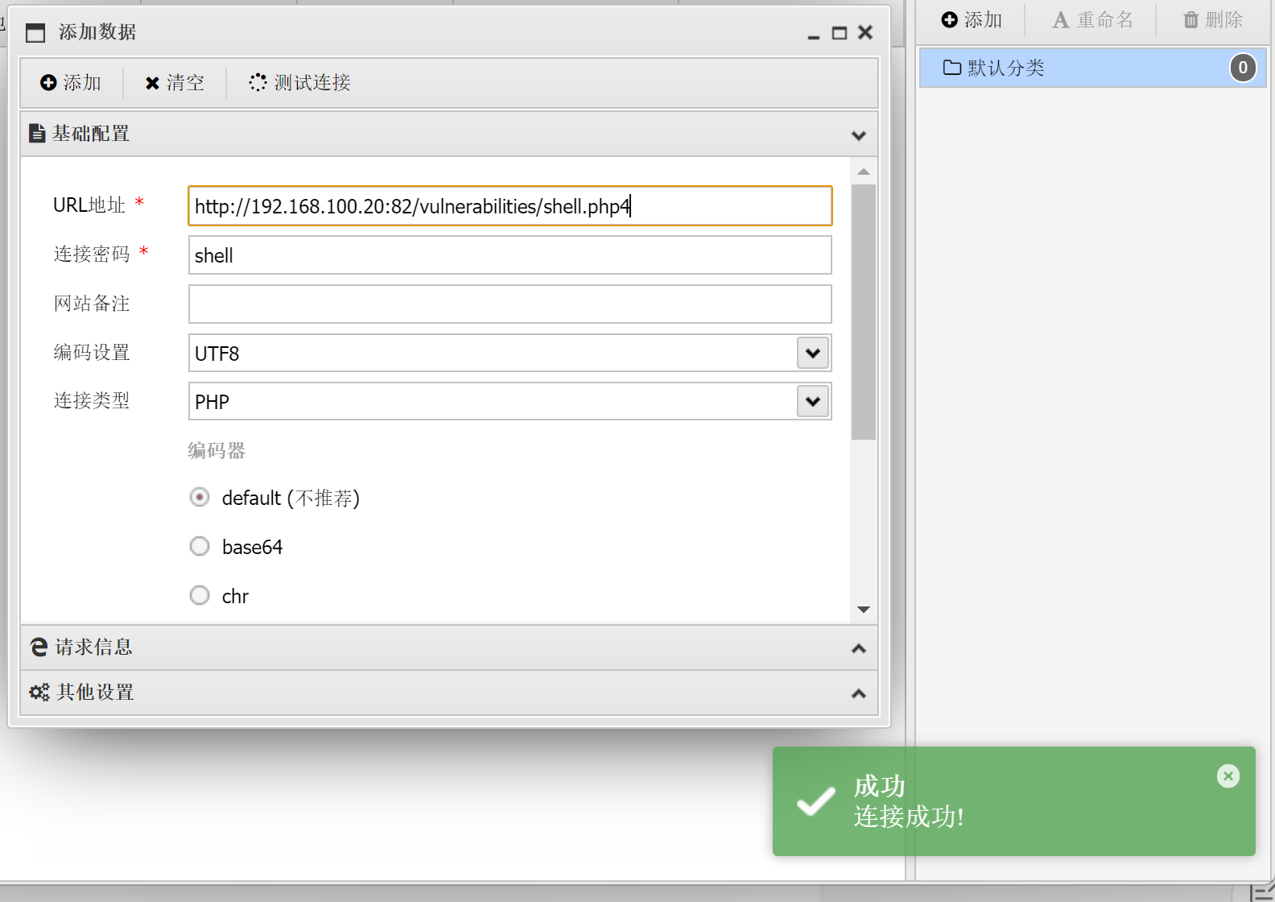1275x902 pixels.
Task: Click 重命名 in the category panel
Action: (x=1092, y=19)
